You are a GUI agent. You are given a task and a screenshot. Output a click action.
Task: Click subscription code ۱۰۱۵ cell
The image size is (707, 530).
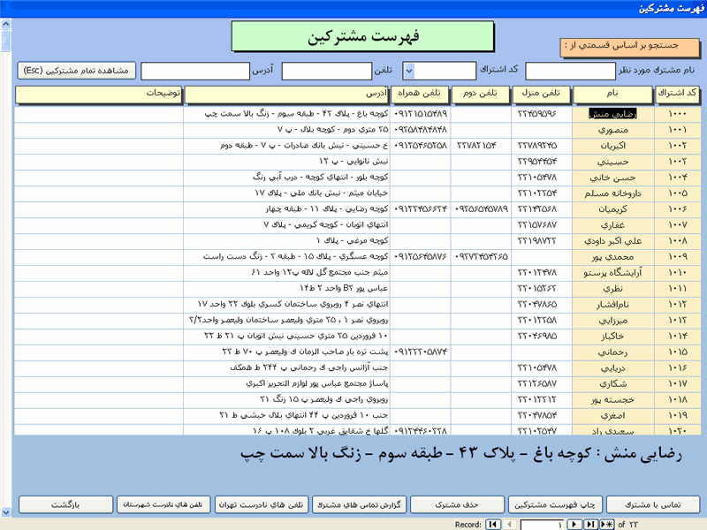click(677, 352)
